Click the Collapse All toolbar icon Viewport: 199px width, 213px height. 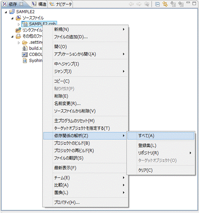[x=157, y=4]
